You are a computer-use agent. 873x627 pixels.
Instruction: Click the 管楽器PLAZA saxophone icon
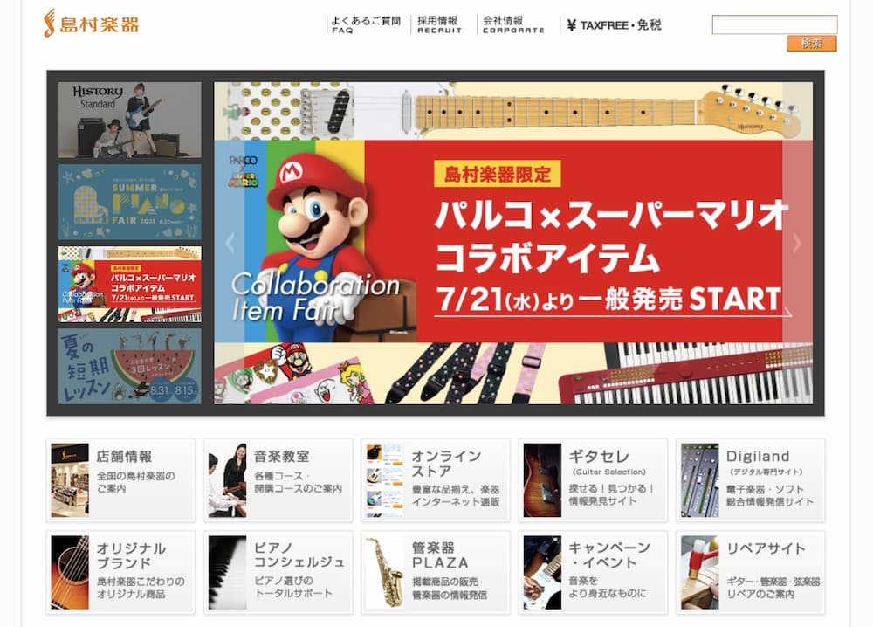tap(385, 573)
